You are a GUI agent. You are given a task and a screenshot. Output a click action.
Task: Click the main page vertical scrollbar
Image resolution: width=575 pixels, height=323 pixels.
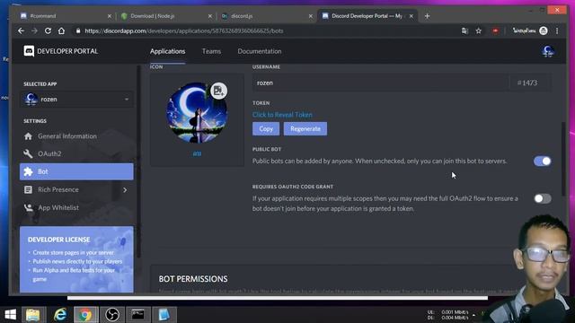[x=563, y=159]
